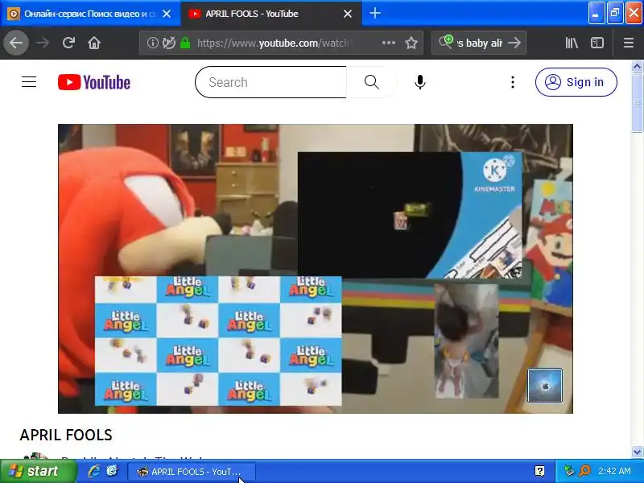644x483 pixels.
Task: Click the URL address bar text
Action: click(273, 43)
